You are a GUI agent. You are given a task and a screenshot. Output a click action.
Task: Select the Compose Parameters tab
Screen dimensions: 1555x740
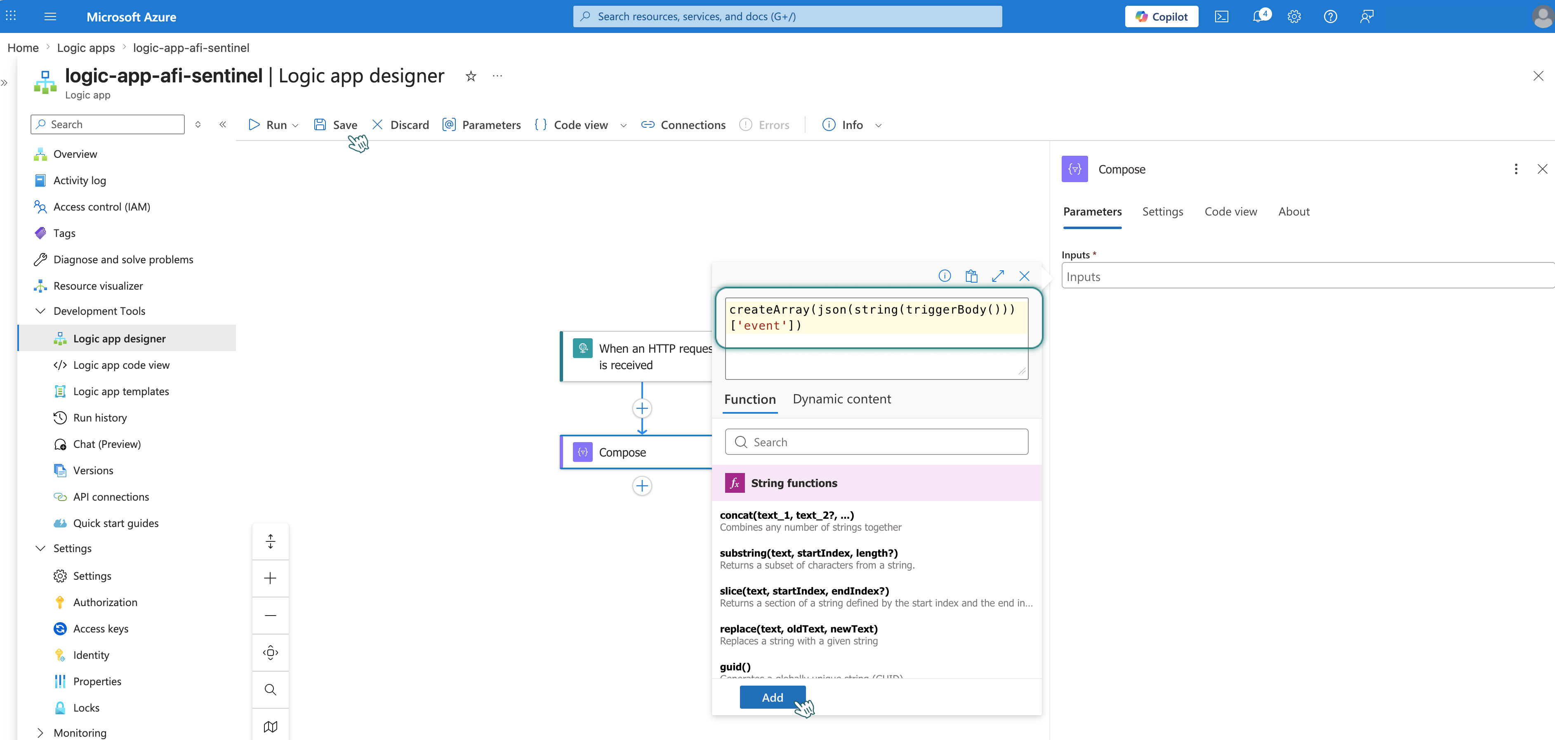tap(1092, 212)
